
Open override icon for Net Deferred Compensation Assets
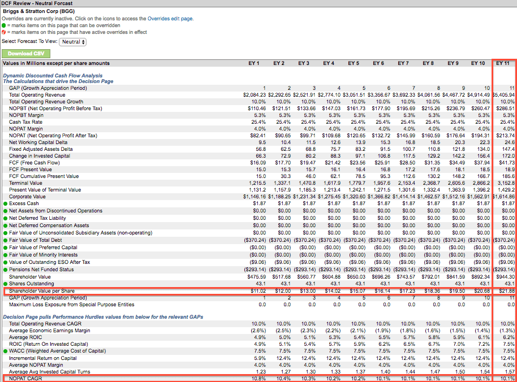coord(5,226)
